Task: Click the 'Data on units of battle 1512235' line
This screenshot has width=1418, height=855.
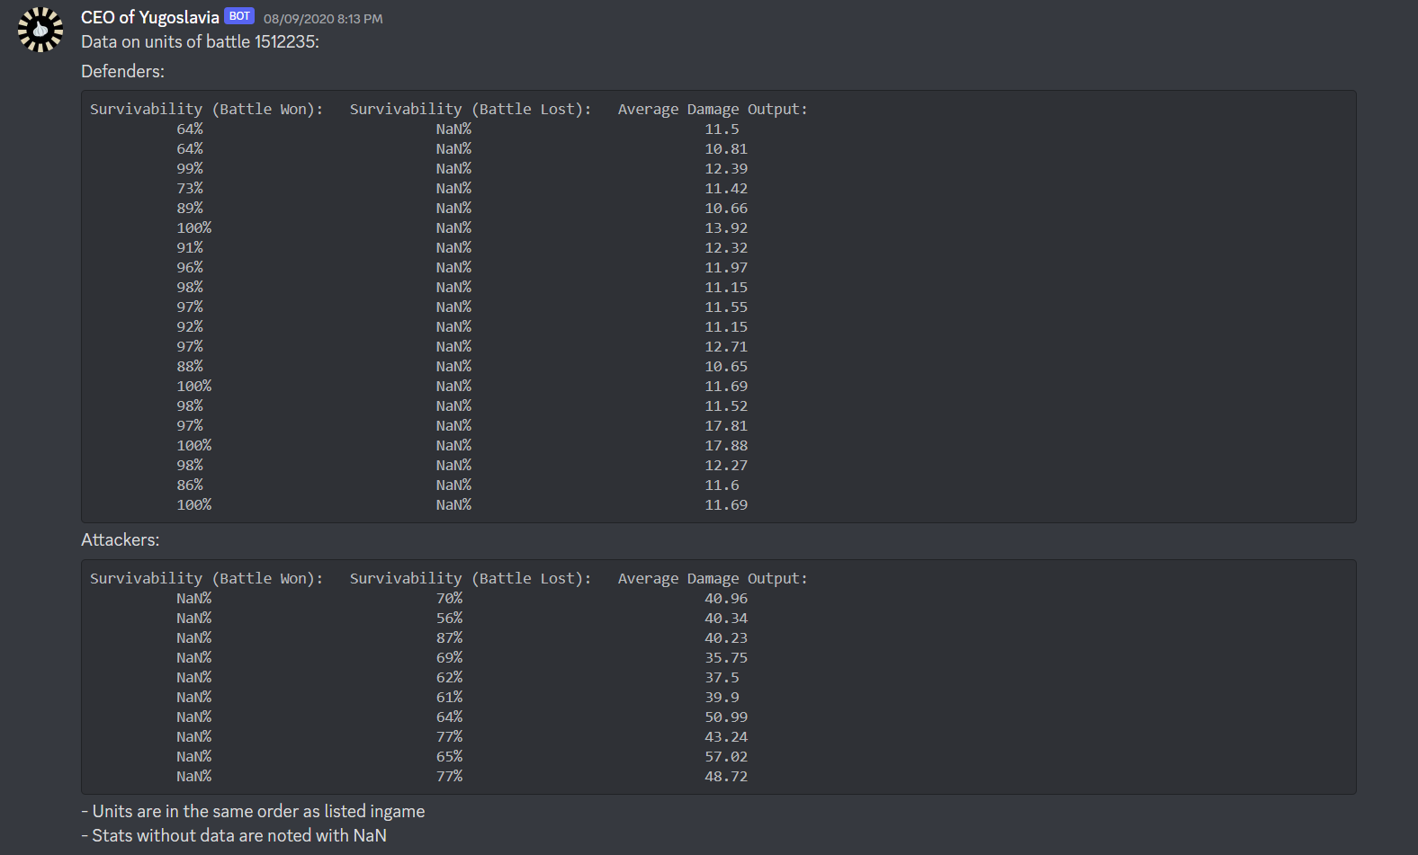Action: (x=200, y=41)
